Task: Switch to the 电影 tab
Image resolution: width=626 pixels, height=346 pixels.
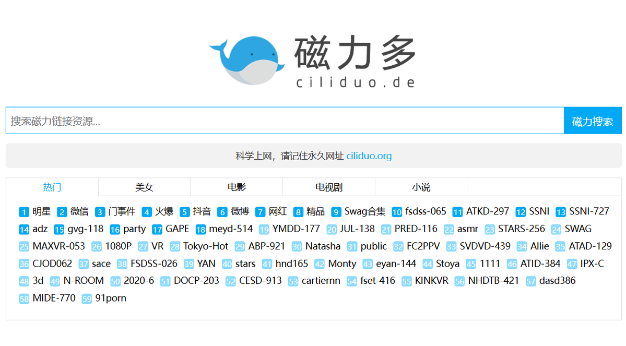Action: (x=237, y=187)
